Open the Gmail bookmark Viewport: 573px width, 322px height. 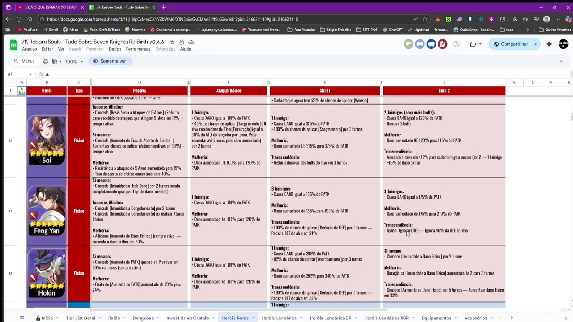click(x=50, y=30)
